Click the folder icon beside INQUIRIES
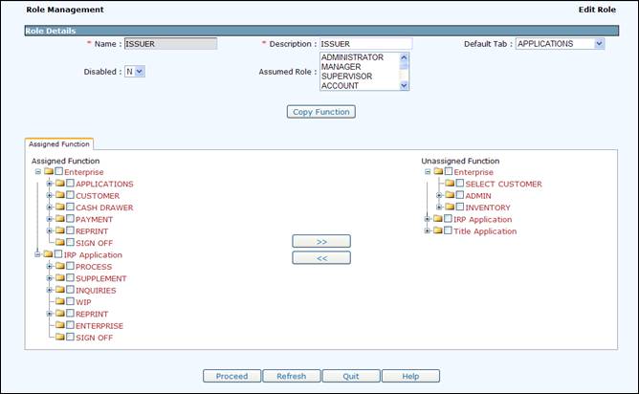This screenshot has width=639, height=394. tap(59, 291)
